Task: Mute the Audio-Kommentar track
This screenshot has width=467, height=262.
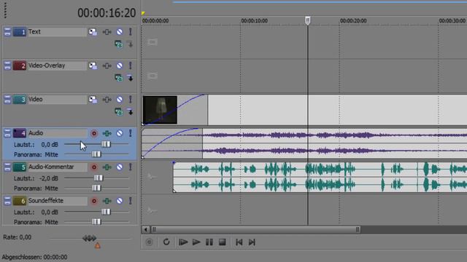Action: click(120, 167)
